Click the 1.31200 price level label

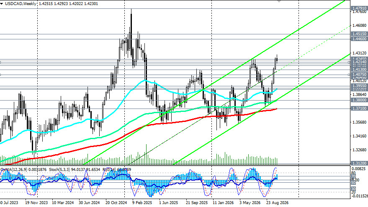click(359, 163)
